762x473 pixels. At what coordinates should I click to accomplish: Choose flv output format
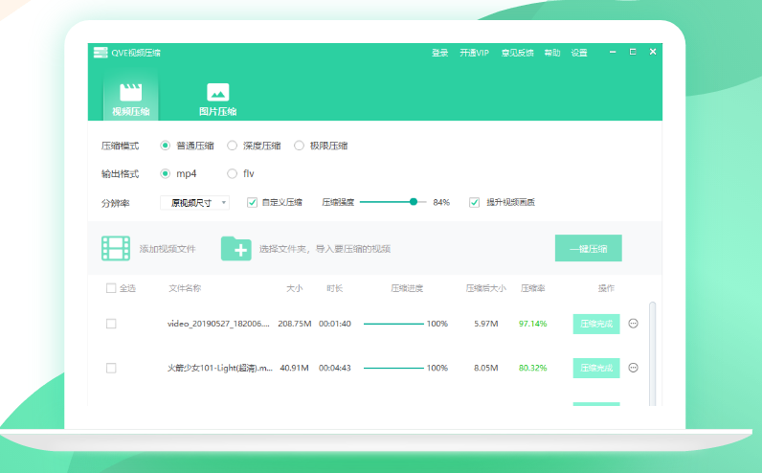tap(233, 173)
